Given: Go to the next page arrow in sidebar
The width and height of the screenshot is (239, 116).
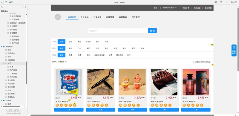Looking at the screenshot, I should click(x=26, y=7).
